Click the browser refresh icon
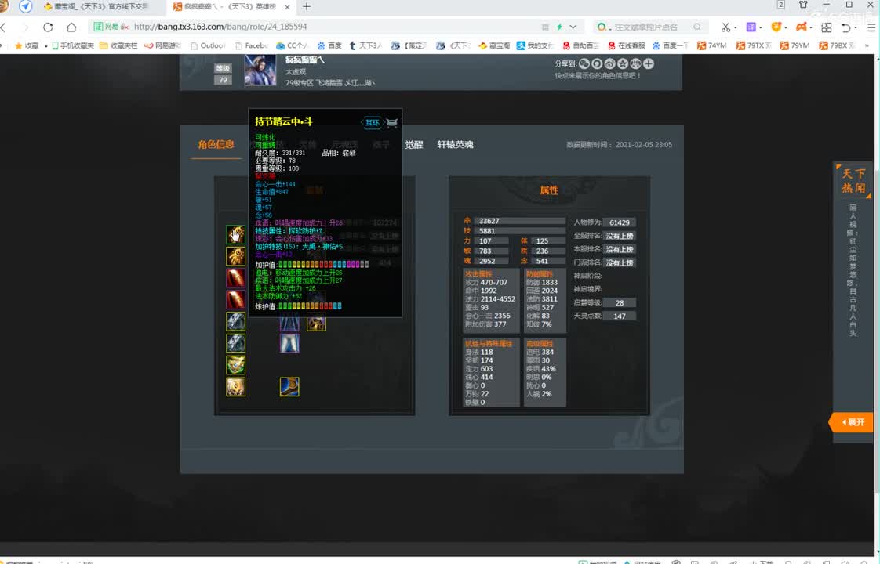 (x=48, y=27)
